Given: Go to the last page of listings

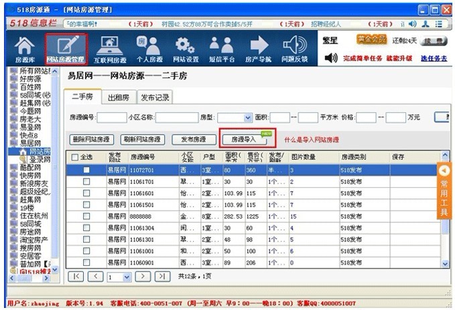Looking at the screenshot, I should coord(162,277).
